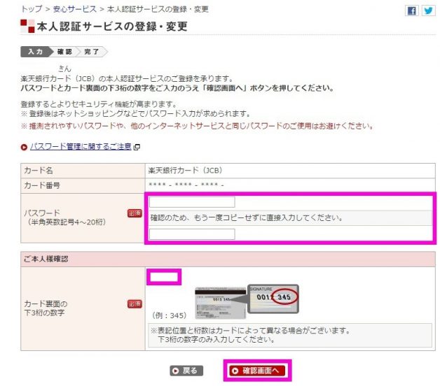Click red arrow bullet beside password notice link
The image size is (440, 386).
(x=24, y=147)
